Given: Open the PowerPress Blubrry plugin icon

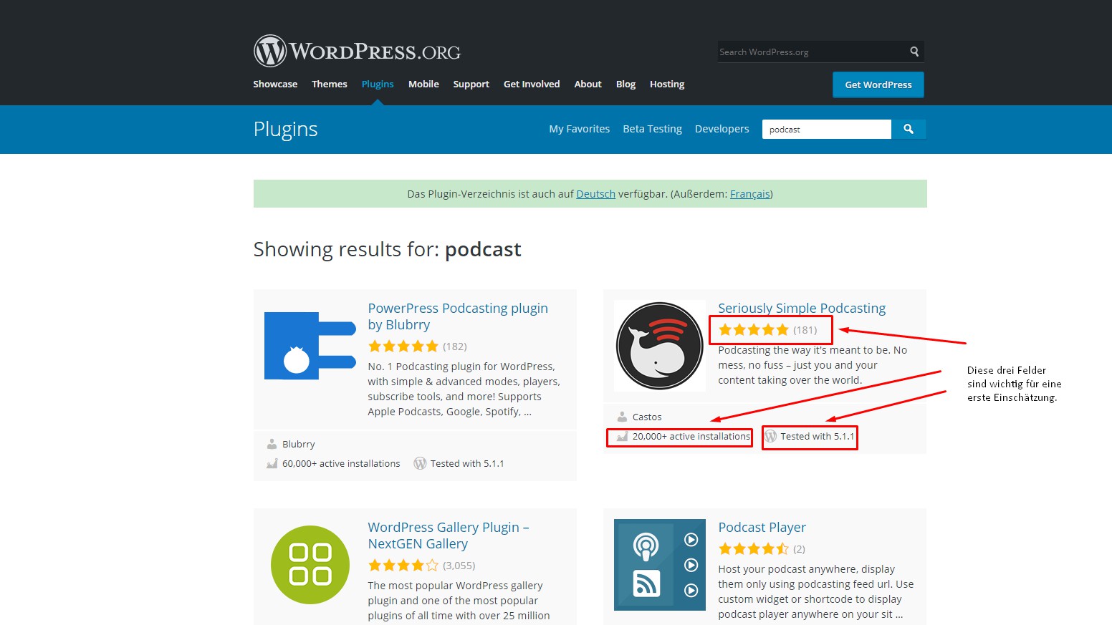Looking at the screenshot, I should click(x=310, y=346).
